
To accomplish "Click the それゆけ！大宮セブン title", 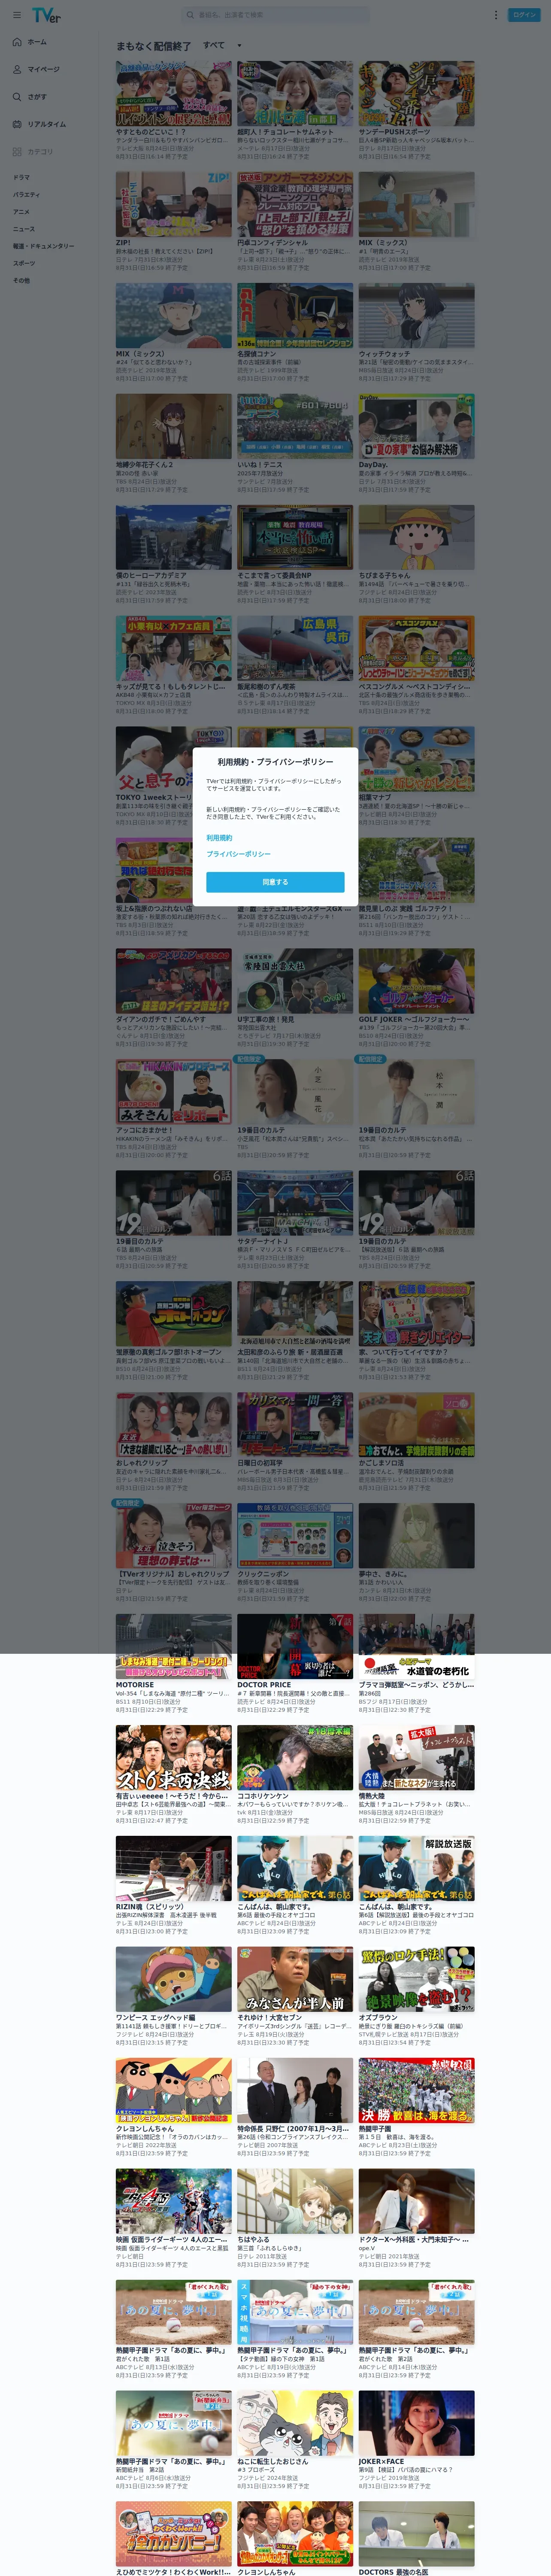I will [269, 2018].
